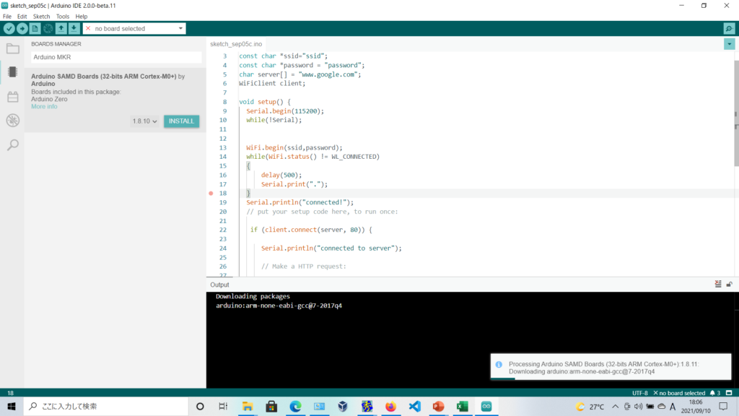Click the INSTALL button for SAMD Boards

[x=181, y=121]
